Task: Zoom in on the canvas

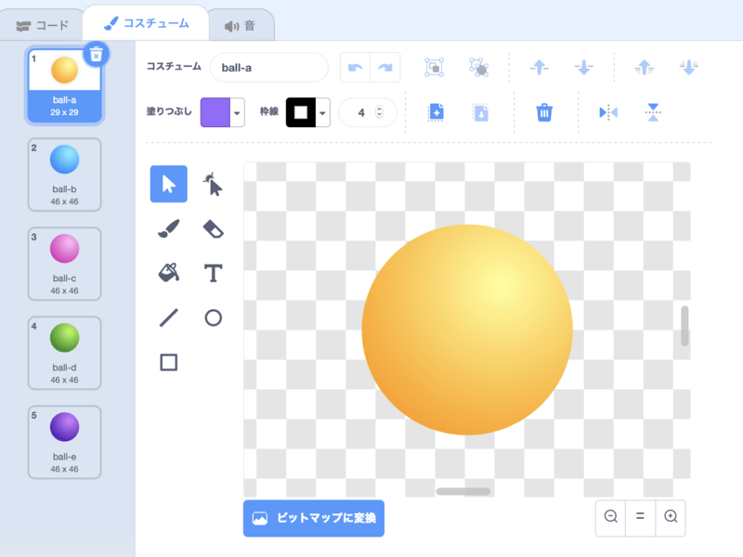Action: [x=670, y=516]
